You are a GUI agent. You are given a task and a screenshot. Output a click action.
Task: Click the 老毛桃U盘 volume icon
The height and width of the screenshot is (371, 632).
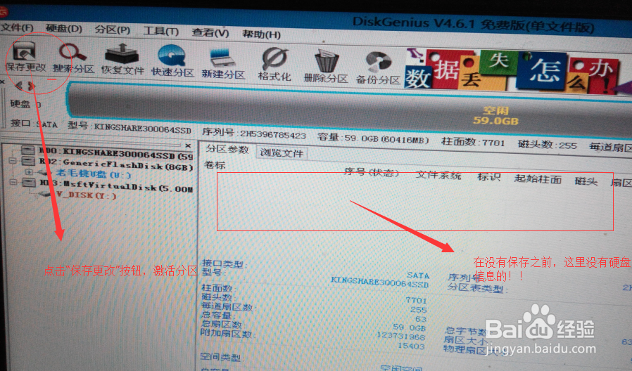click(44, 172)
